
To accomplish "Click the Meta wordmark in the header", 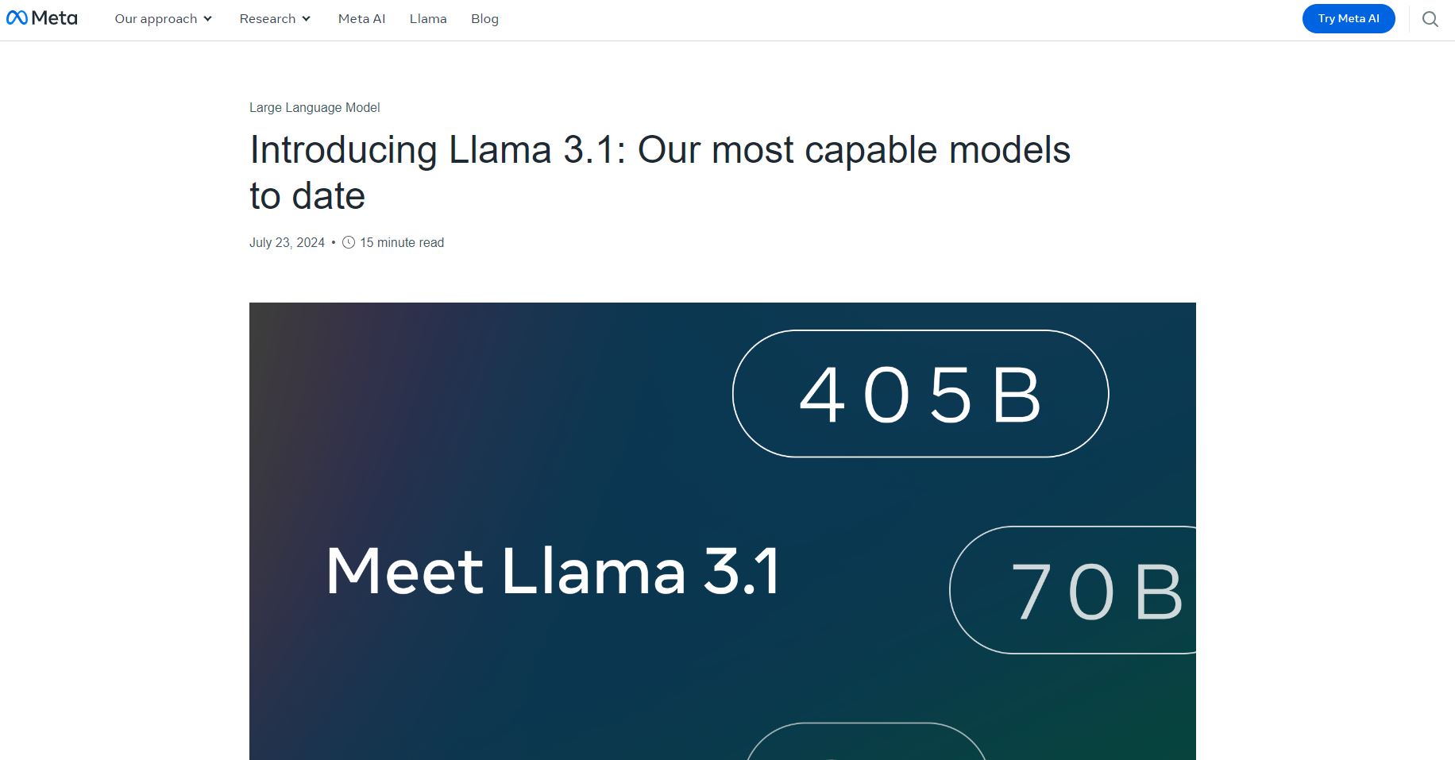I will point(52,17).
